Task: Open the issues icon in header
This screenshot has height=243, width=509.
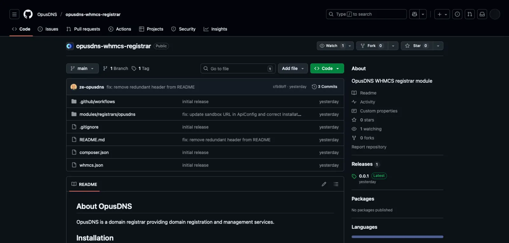Action: pos(457,14)
